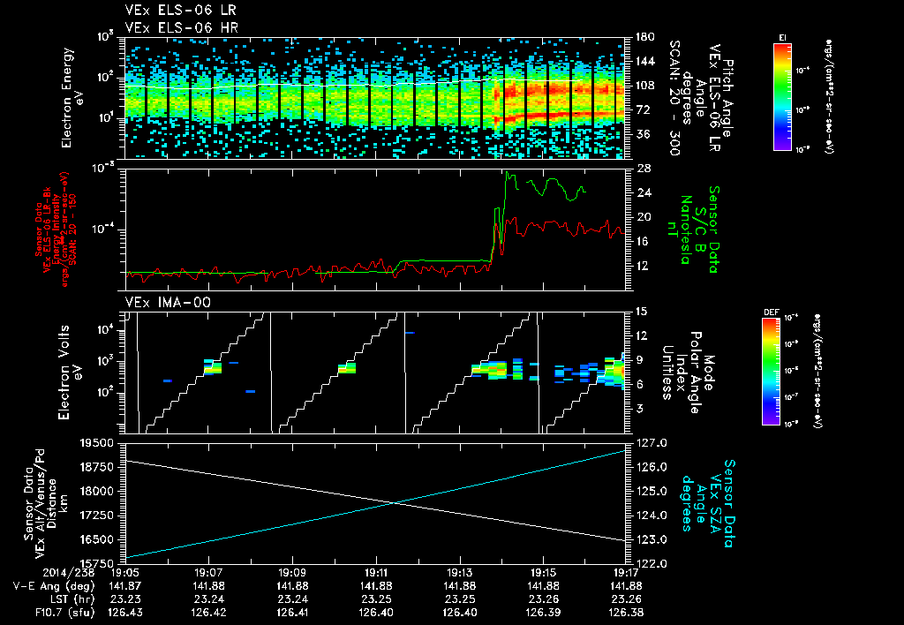Select the 'VEx ELS-06 HR' plot title
904x625 pixels.
[182, 27]
